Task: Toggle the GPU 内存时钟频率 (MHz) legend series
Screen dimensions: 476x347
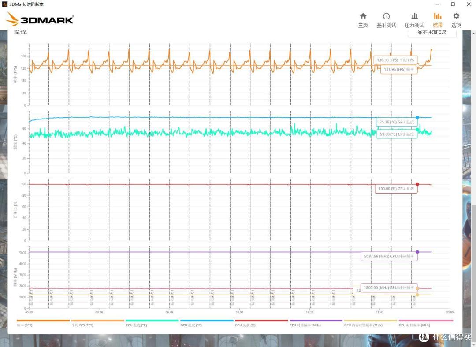Action: point(370,323)
